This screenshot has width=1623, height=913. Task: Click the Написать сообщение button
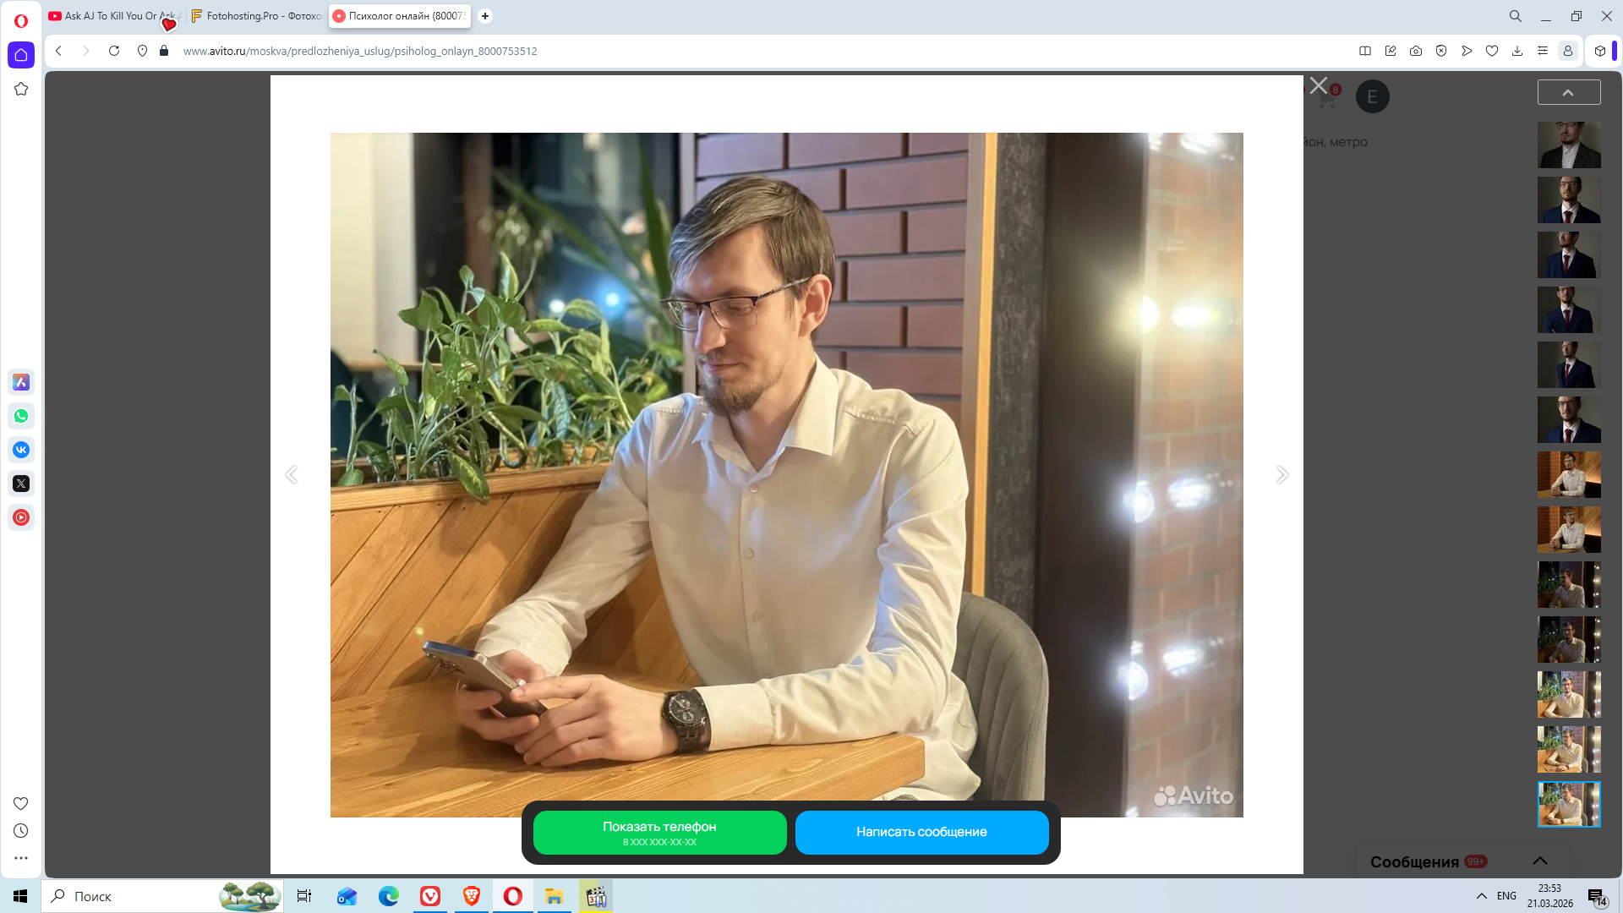tap(921, 832)
